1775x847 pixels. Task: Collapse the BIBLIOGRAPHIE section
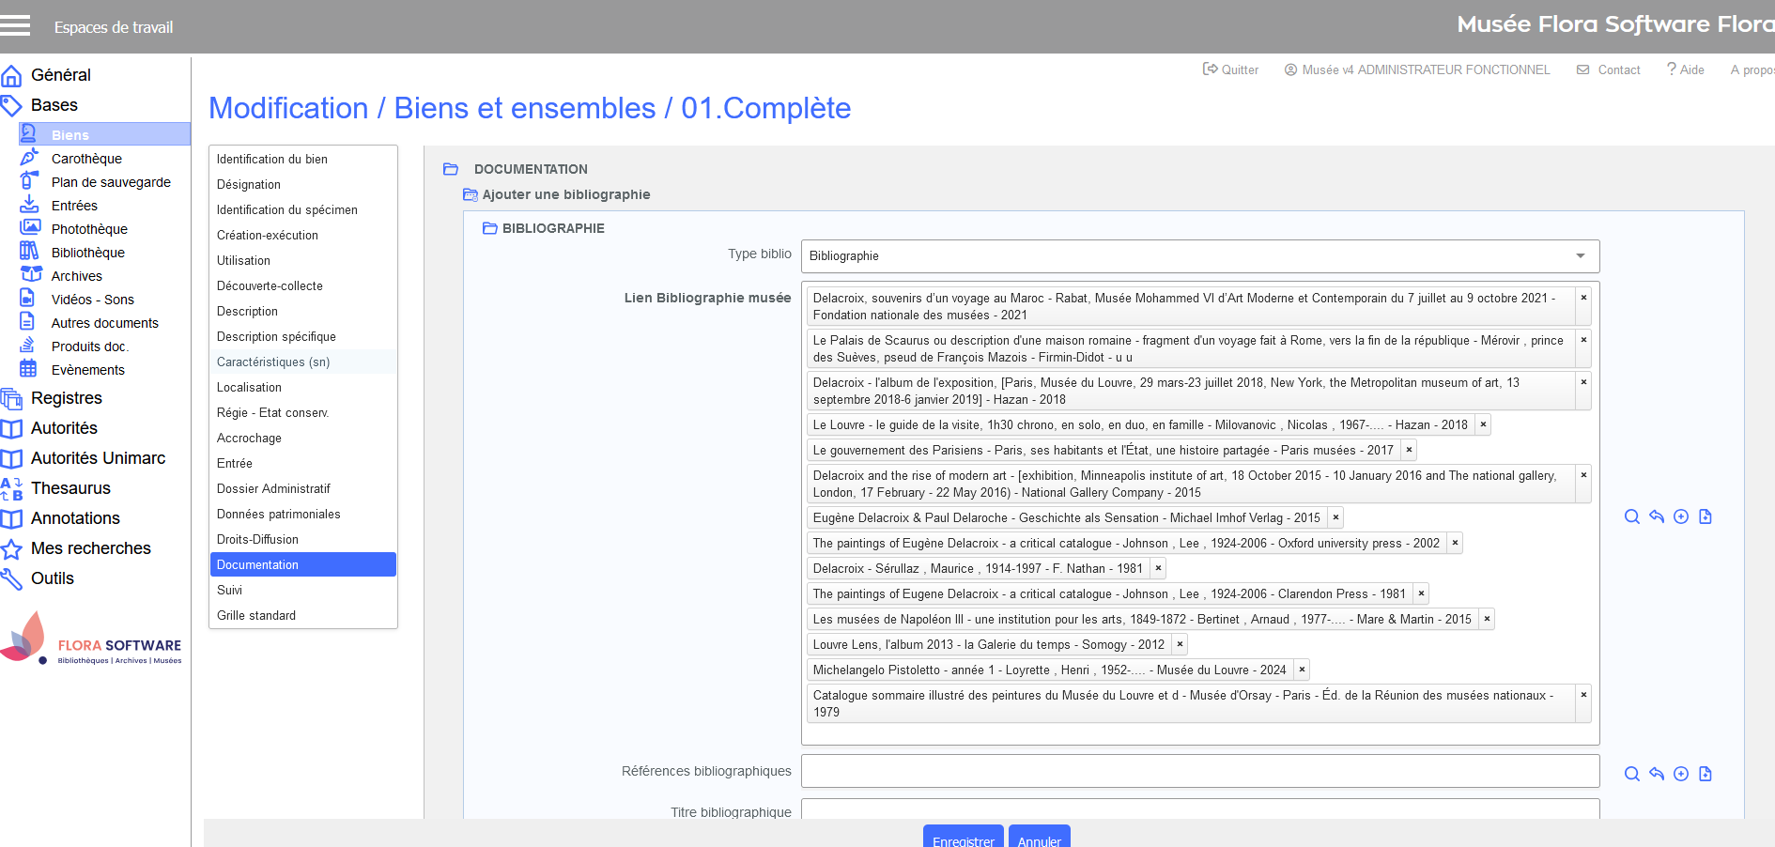pos(489,228)
